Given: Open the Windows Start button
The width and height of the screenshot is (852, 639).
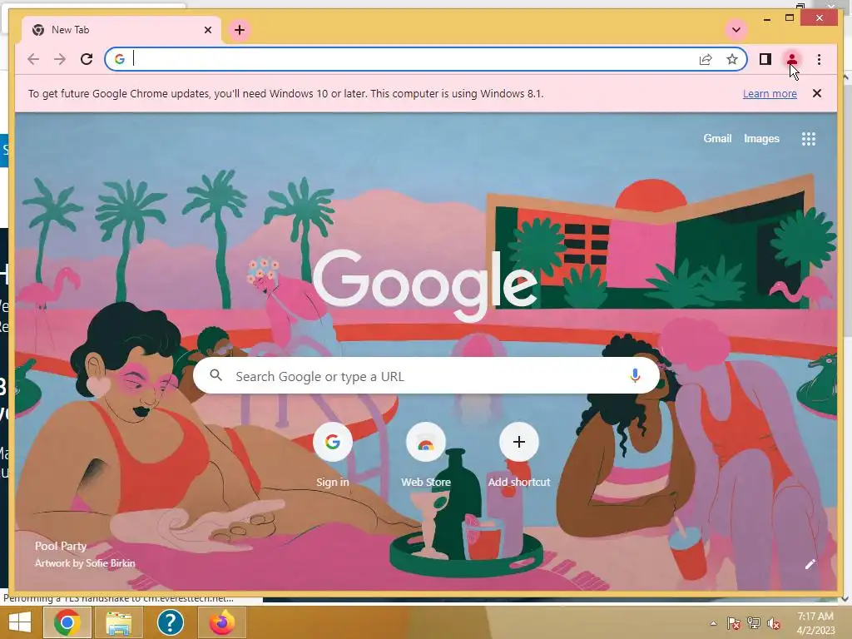Looking at the screenshot, I should coord(20,622).
